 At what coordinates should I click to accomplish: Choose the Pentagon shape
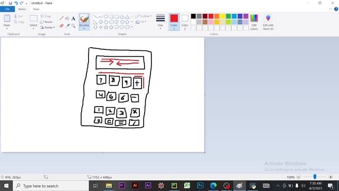(x=106, y=22)
